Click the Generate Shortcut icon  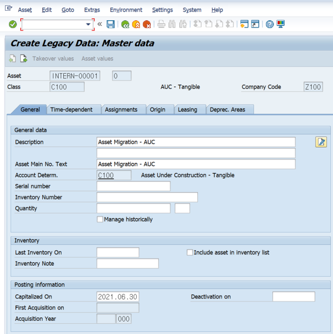click(x=255, y=24)
